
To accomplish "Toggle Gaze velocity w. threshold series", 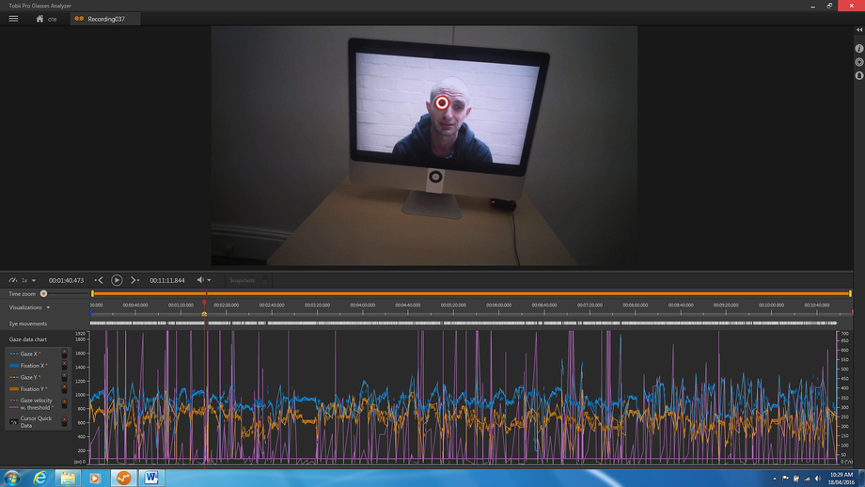I will [x=64, y=404].
